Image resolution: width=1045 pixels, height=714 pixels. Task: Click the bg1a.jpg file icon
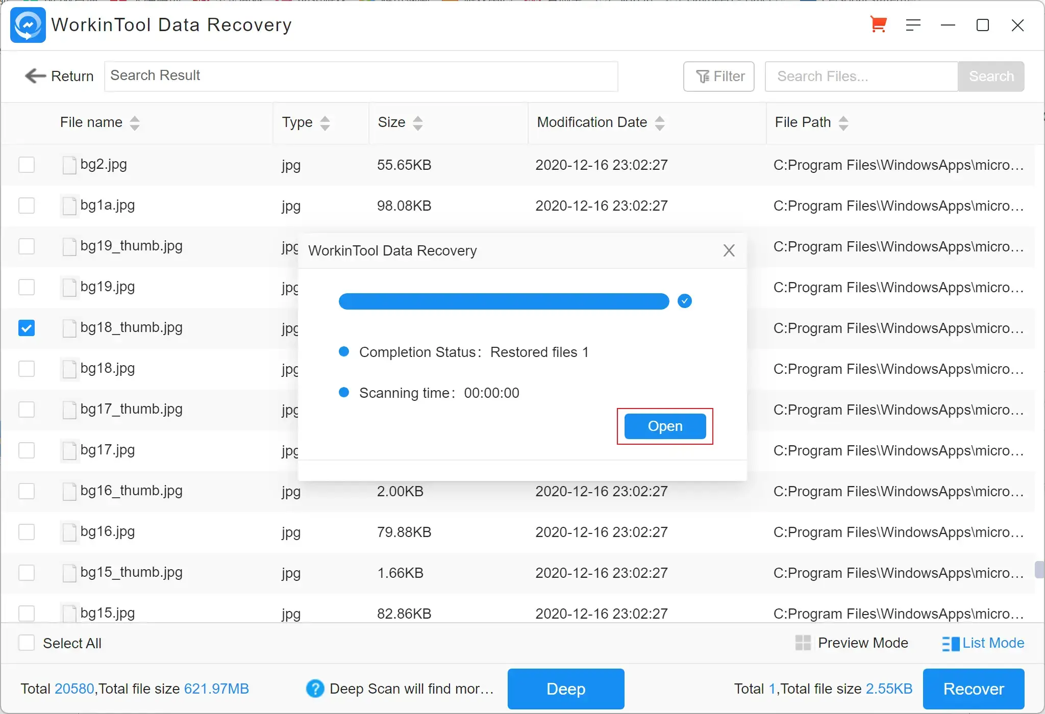click(69, 206)
